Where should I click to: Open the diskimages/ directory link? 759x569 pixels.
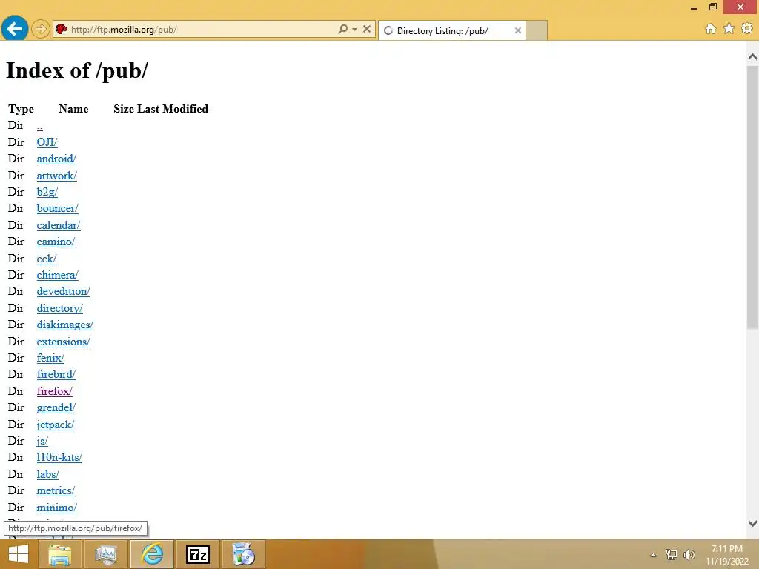[65, 325]
